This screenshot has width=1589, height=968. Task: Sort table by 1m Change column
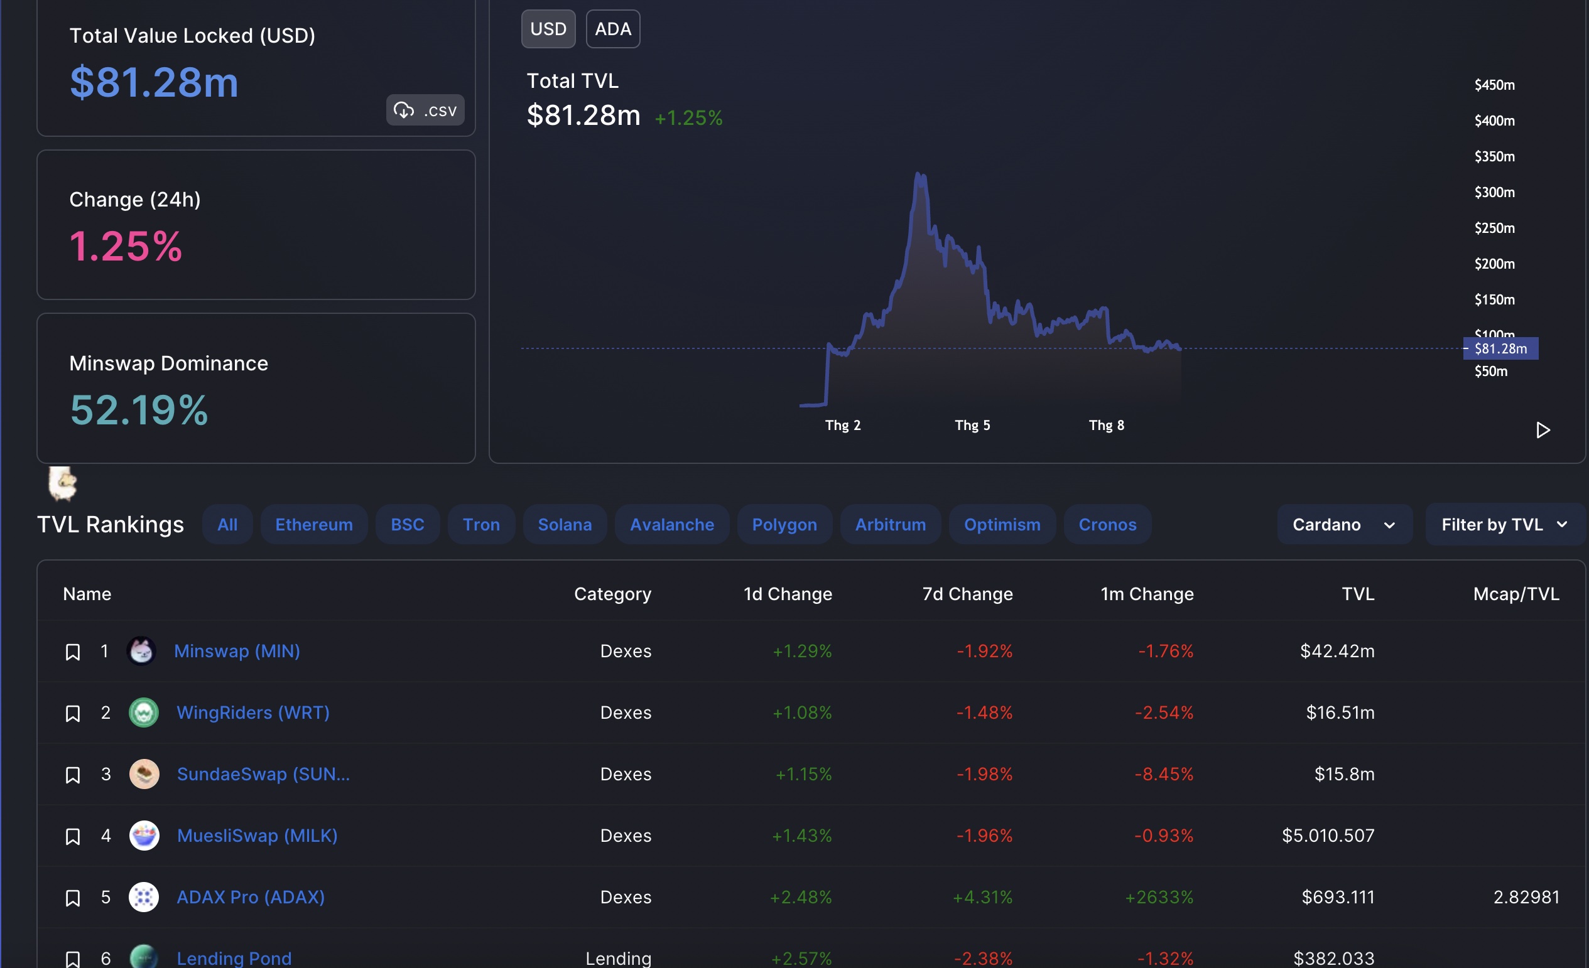1147,594
